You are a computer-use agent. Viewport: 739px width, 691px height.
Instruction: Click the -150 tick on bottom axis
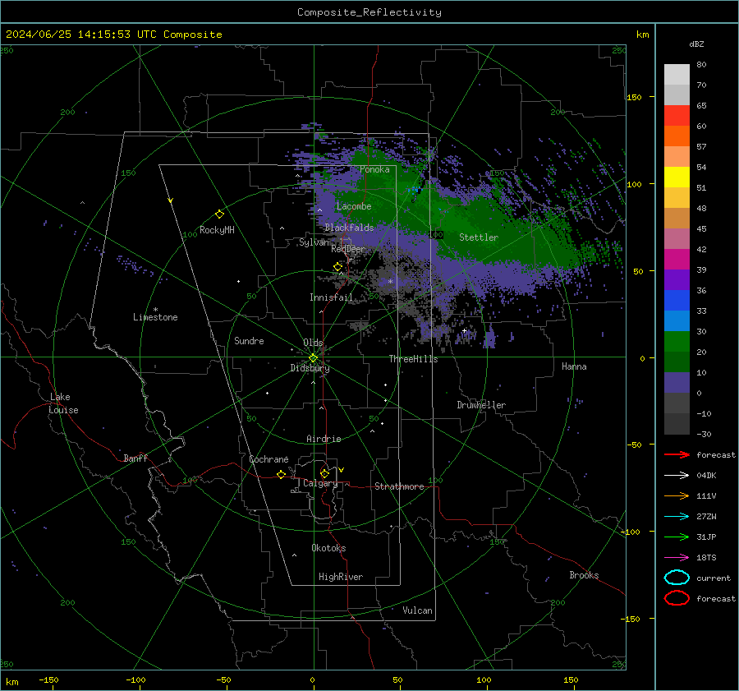coord(48,679)
